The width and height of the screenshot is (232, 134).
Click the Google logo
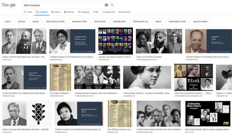(9, 5)
